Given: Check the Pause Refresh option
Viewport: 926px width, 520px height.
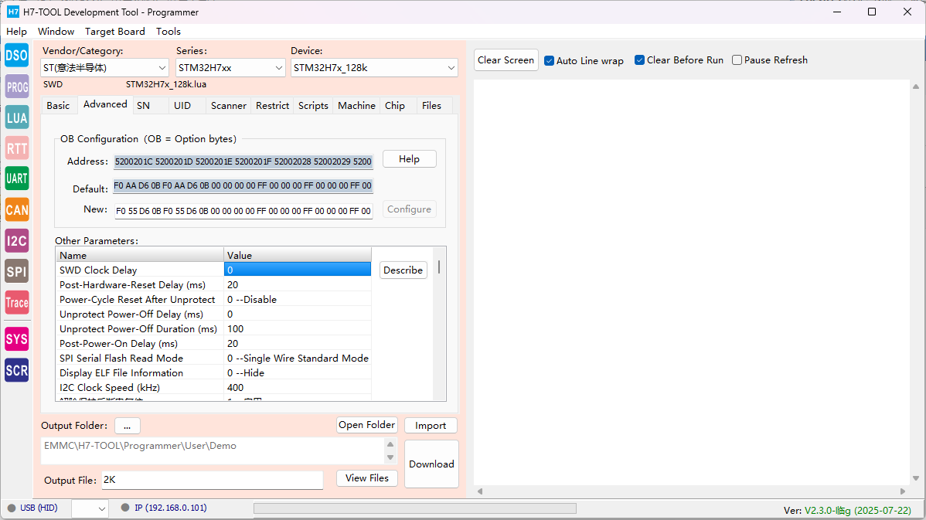Looking at the screenshot, I should [770, 60].
